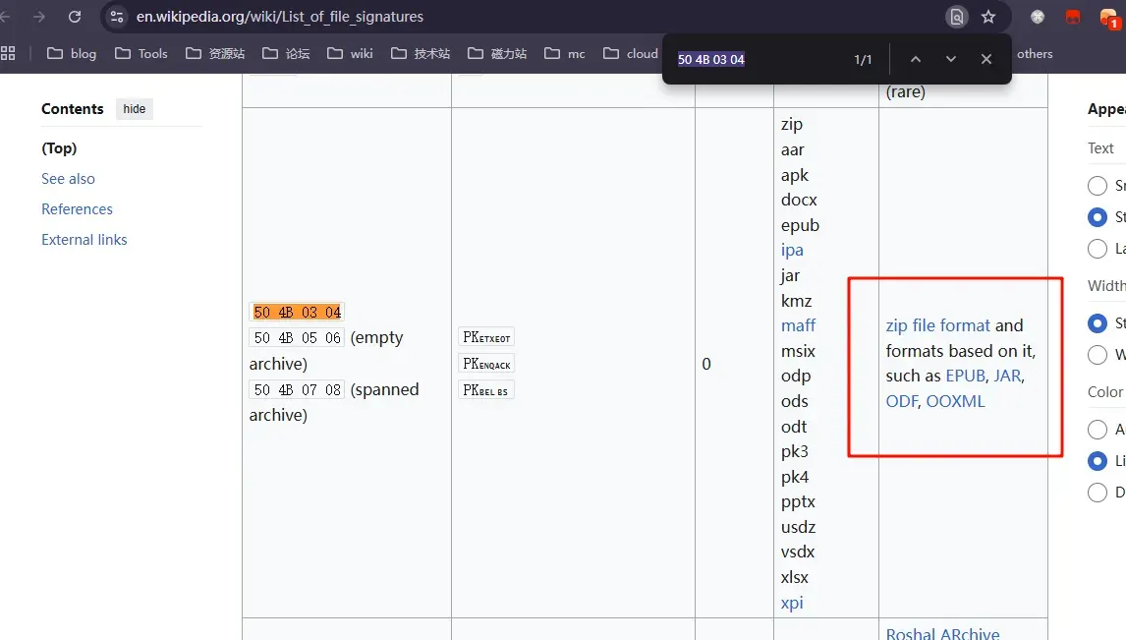The height and width of the screenshot is (640, 1126).
Task: Open the Roshal ARchive link
Action: (x=942, y=633)
